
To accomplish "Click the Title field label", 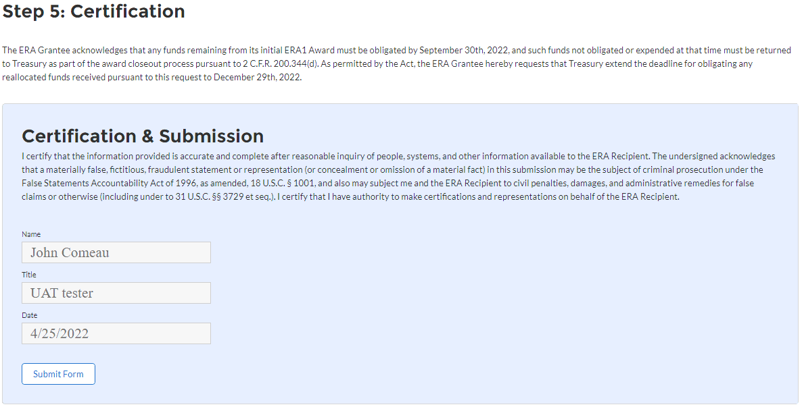I will pos(29,275).
